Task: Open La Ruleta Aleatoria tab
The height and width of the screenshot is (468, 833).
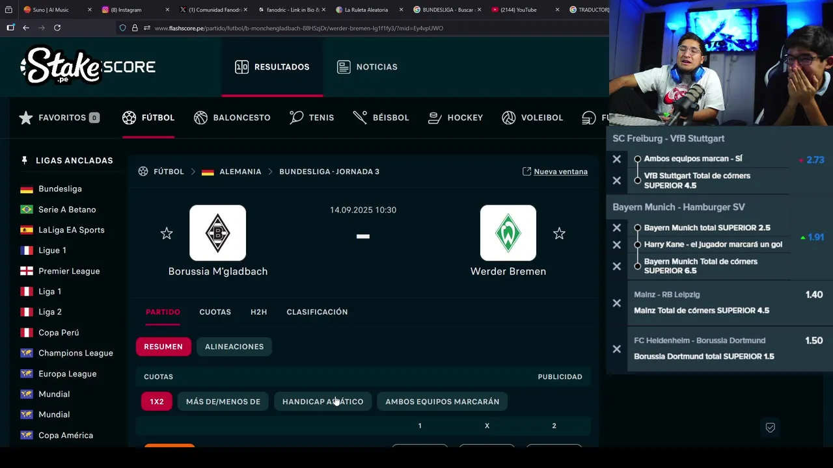Action: [x=366, y=10]
